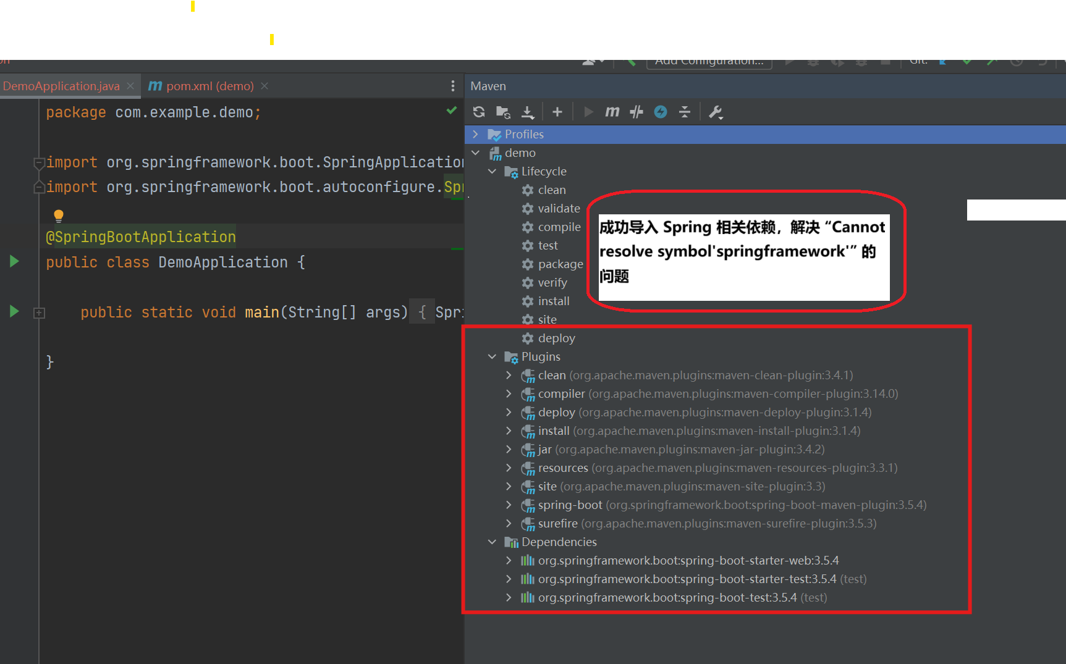This screenshot has height=664, width=1066.
Task: Click the Download Sources icon in Maven toolbar
Action: point(528,112)
